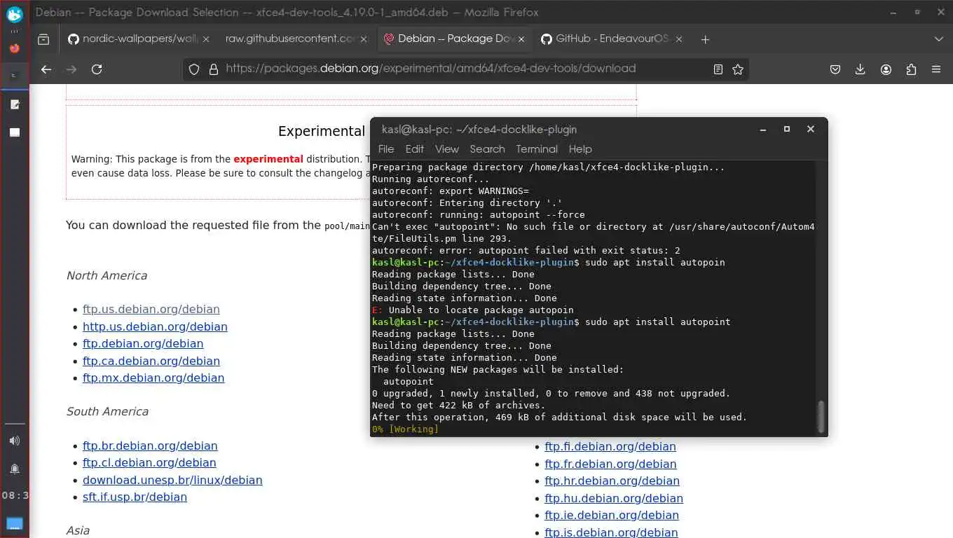Image resolution: width=953 pixels, height=538 pixels.
Task: Click white window icon in side panel
Action: [15, 132]
